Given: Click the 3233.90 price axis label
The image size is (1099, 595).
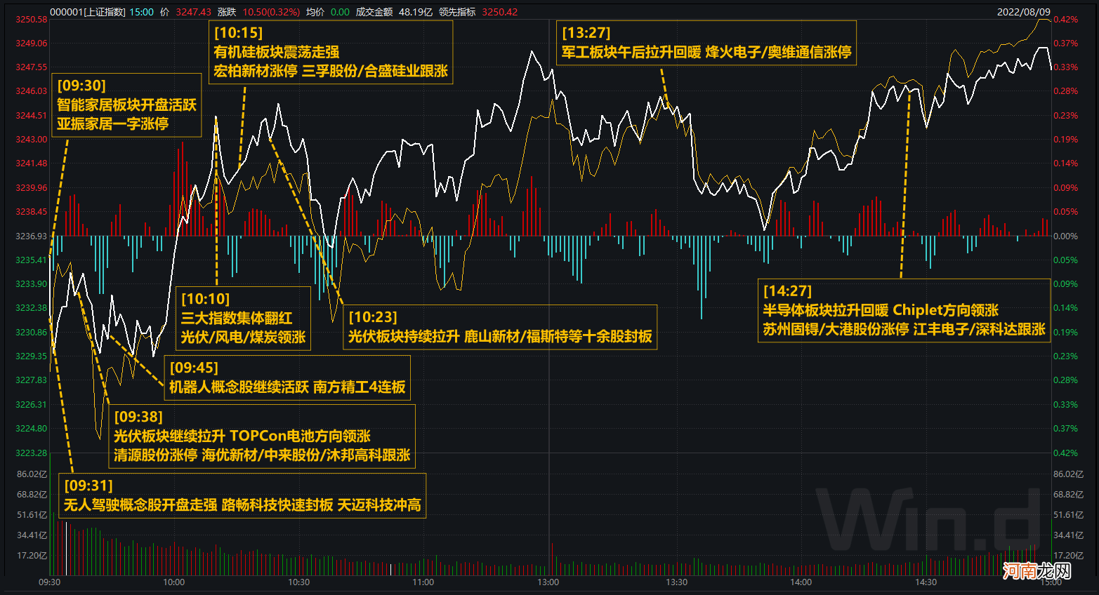Looking at the screenshot, I should point(32,284).
